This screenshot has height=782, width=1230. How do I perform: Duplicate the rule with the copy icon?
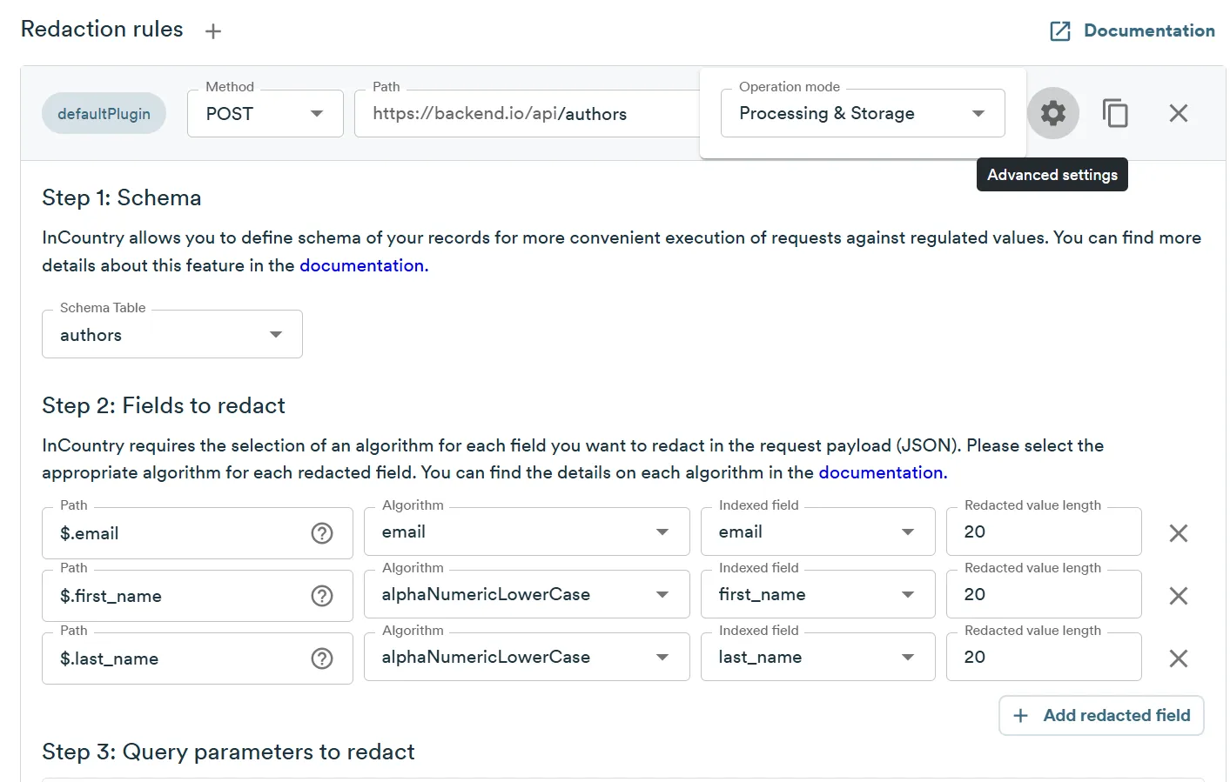1115,113
